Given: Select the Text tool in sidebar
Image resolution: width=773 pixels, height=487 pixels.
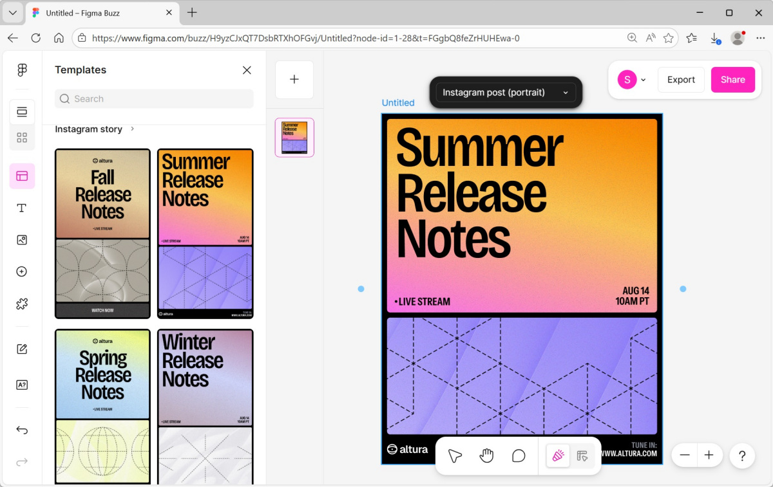Looking at the screenshot, I should point(22,208).
